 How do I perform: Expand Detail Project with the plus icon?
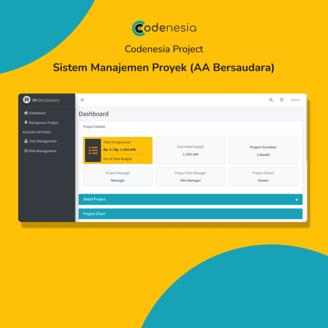click(297, 199)
